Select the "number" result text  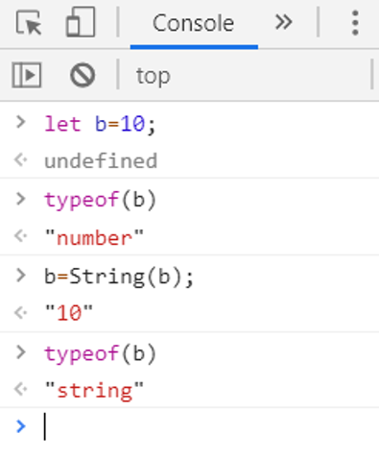pyautogui.click(x=94, y=238)
